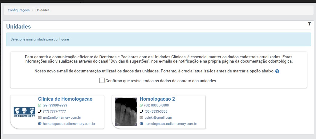Click the blue help question mark icon
Screen dimensions: 316x139
point(277,71)
